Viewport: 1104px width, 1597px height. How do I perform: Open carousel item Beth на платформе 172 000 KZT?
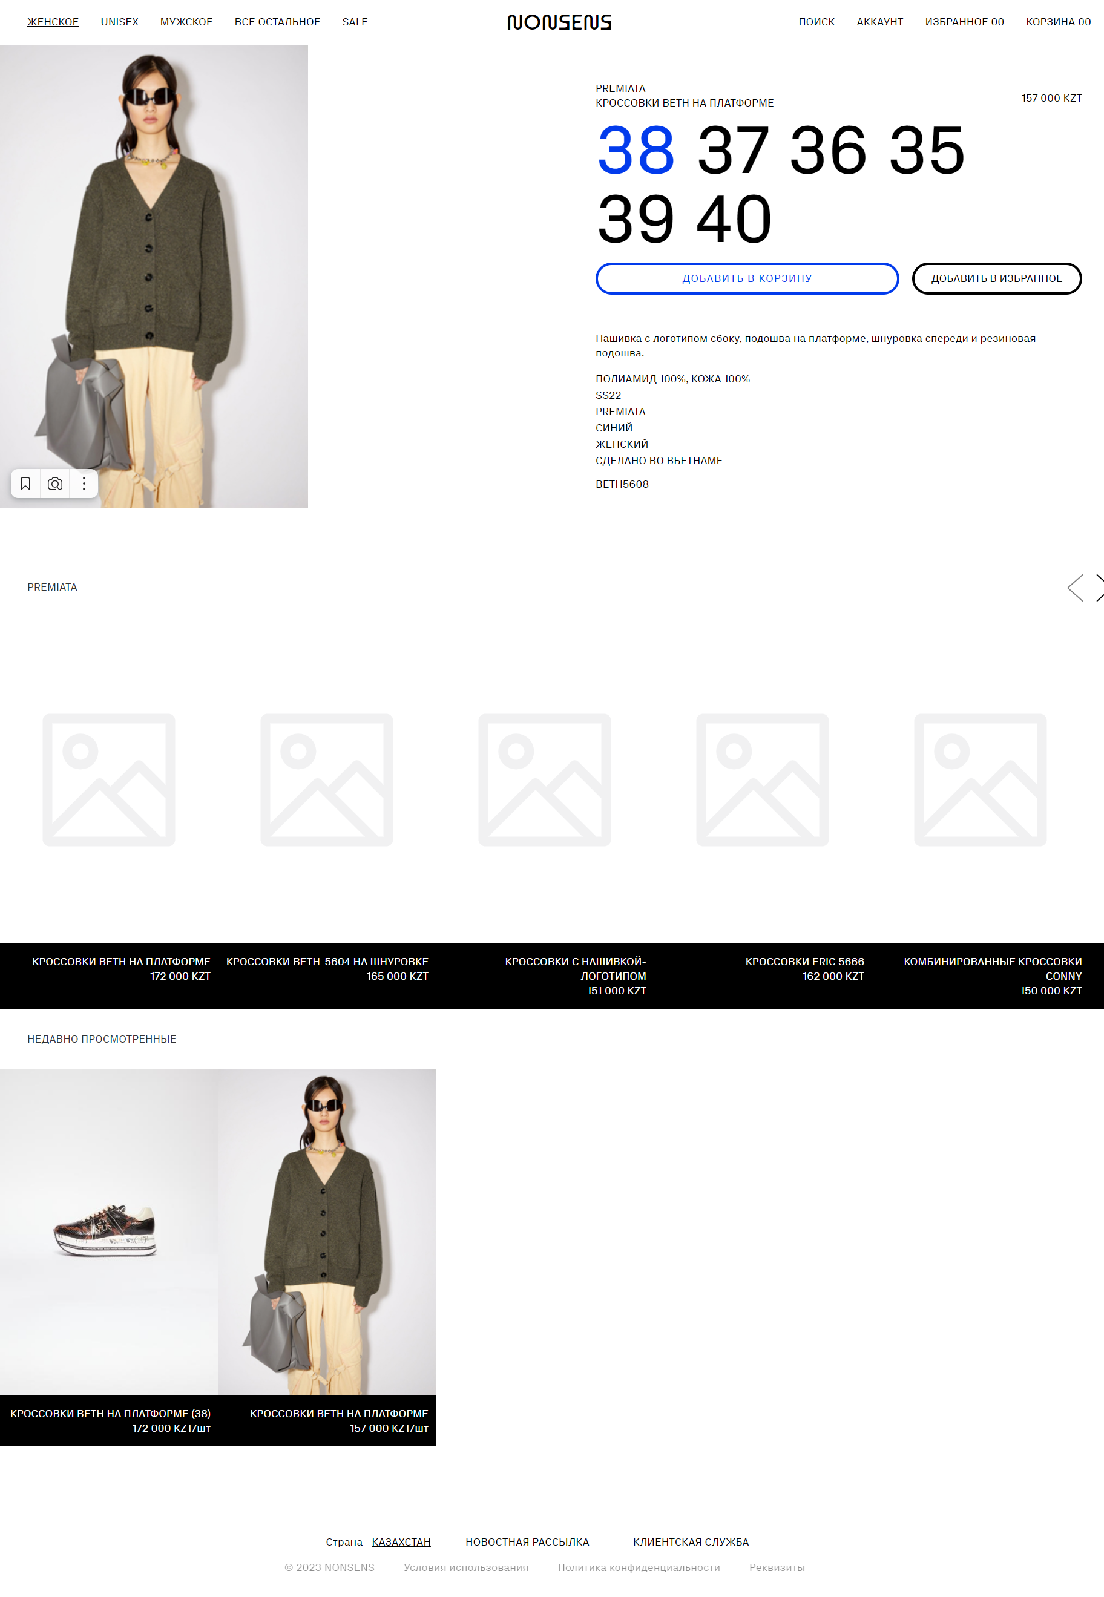click(121, 969)
